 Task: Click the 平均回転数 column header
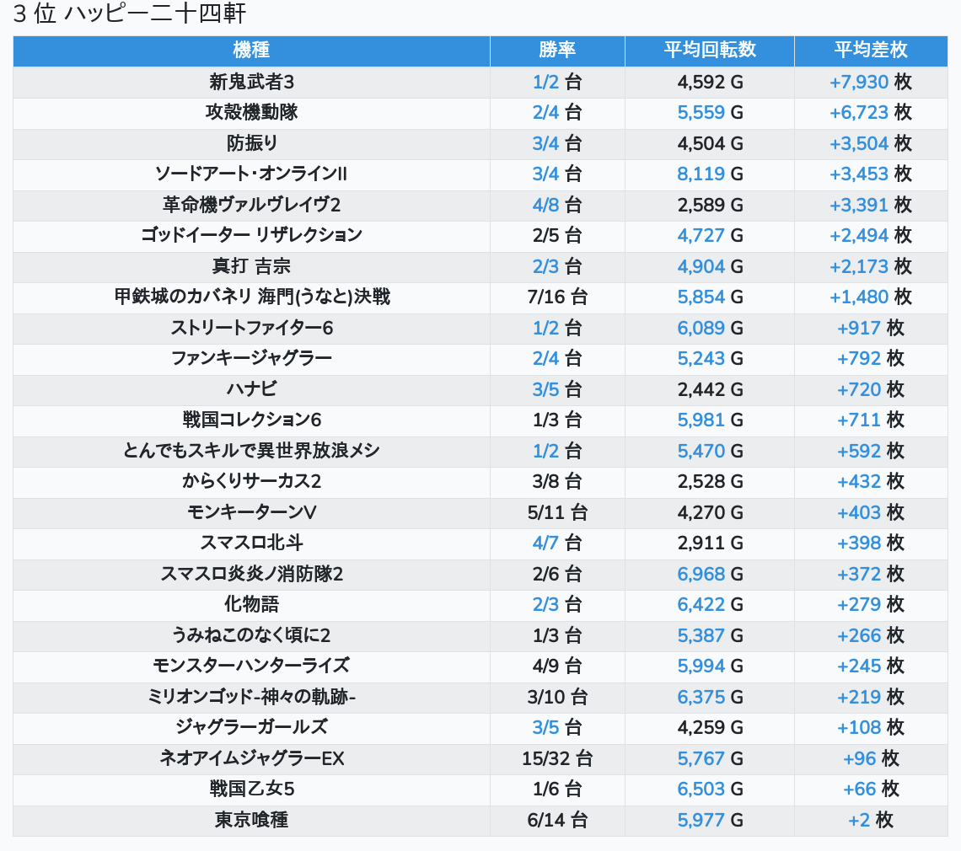[710, 51]
